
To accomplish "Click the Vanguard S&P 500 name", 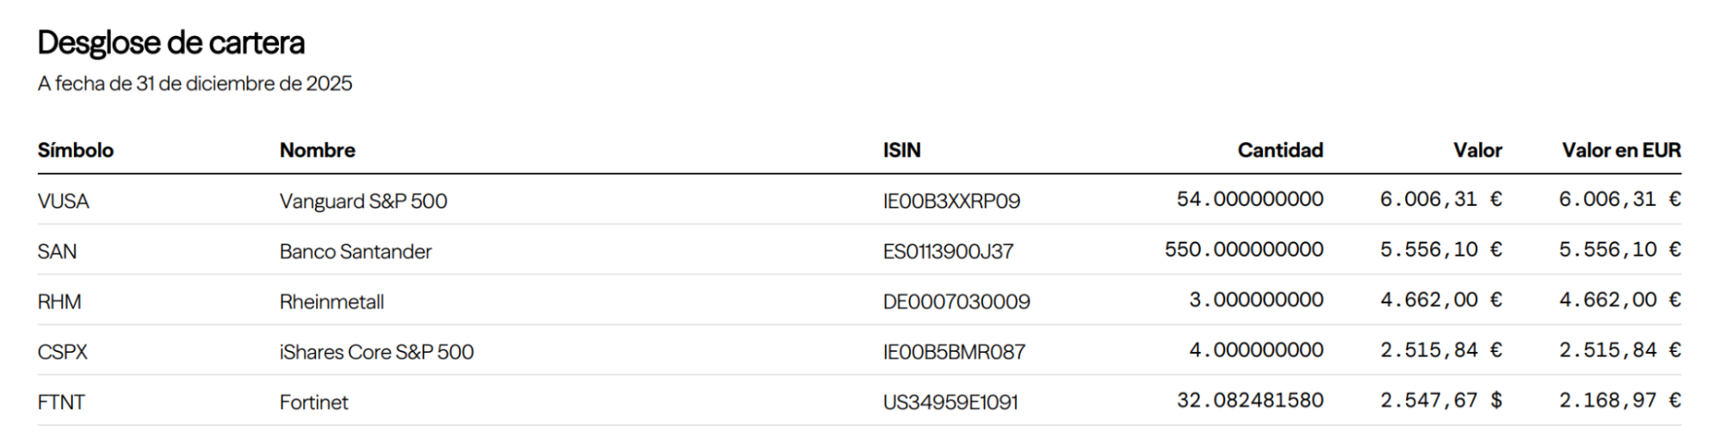I will coord(362,201).
